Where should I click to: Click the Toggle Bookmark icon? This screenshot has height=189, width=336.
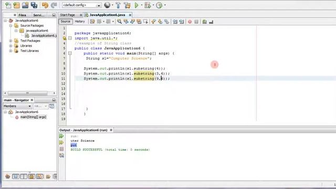click(166, 22)
